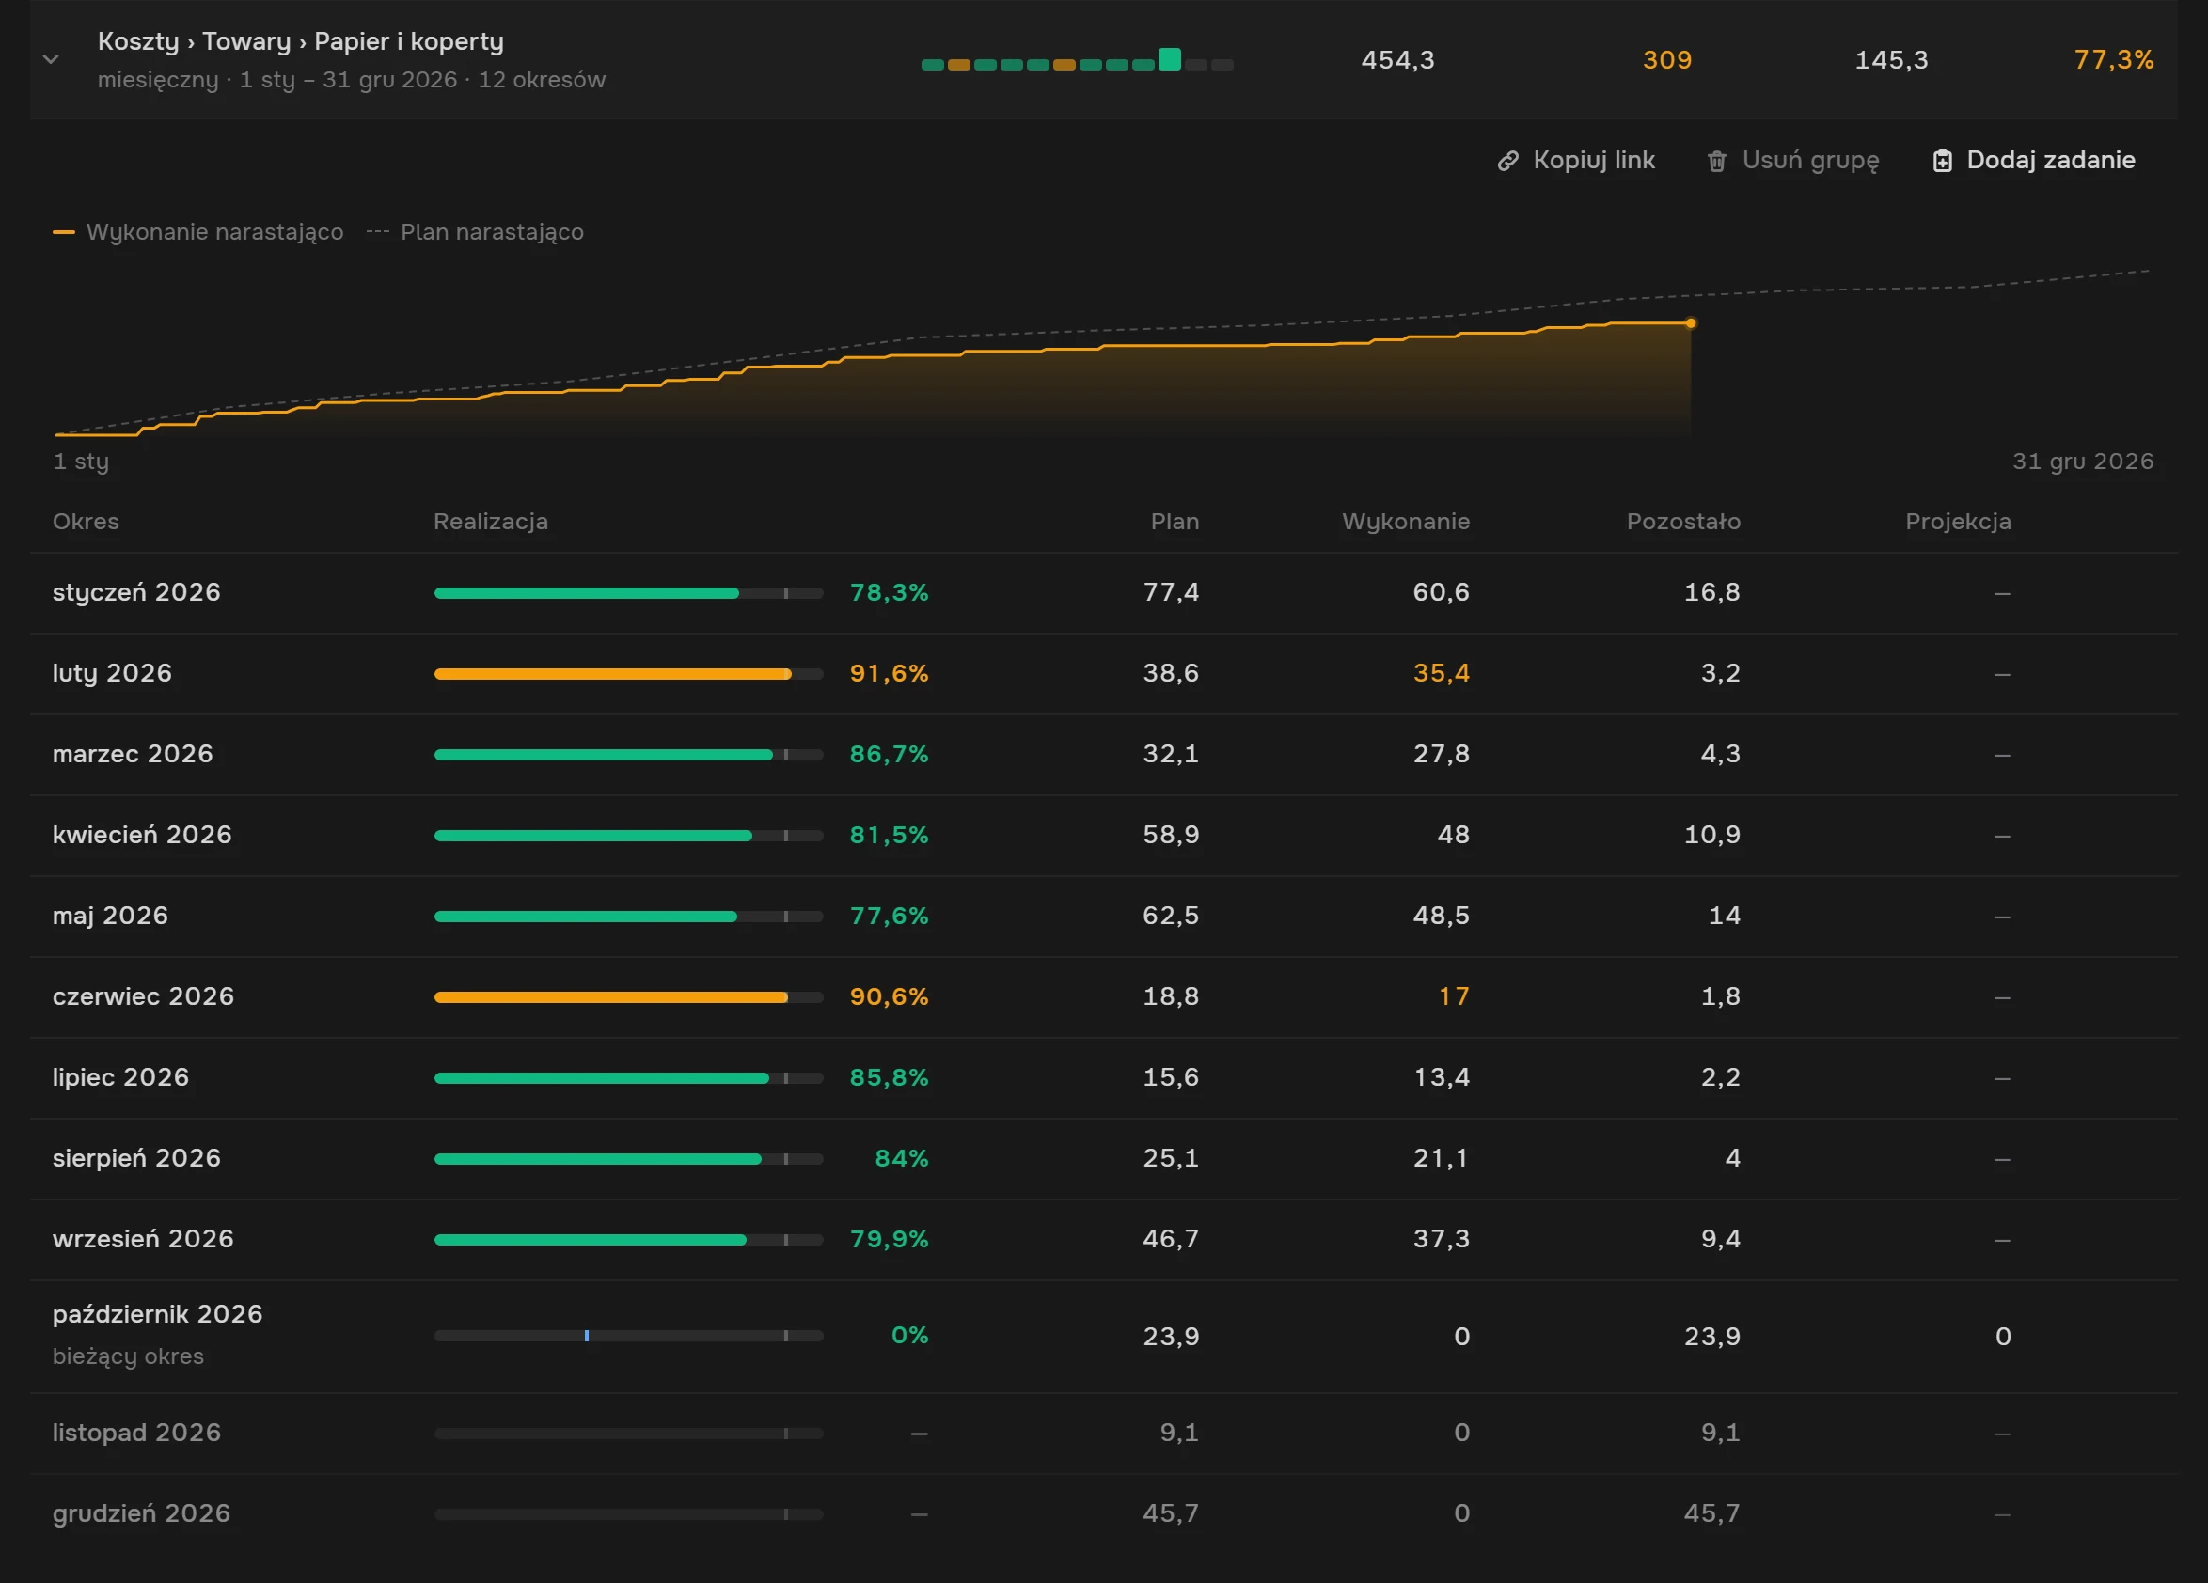Click the Dodaj zadanie clipboard icon
Viewport: 2208px width, 1583px height.
click(1942, 161)
